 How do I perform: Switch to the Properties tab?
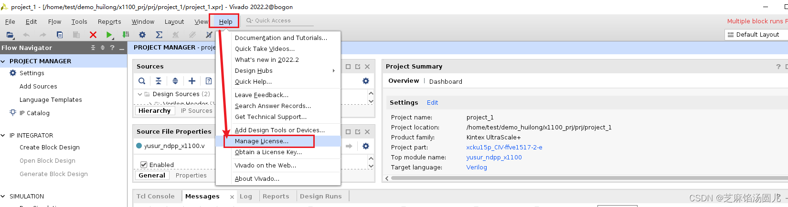pos(191,176)
